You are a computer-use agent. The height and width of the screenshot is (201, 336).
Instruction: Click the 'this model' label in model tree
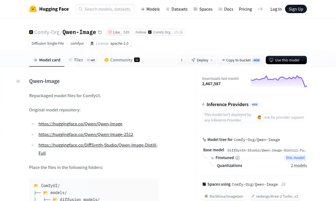tap(295, 158)
